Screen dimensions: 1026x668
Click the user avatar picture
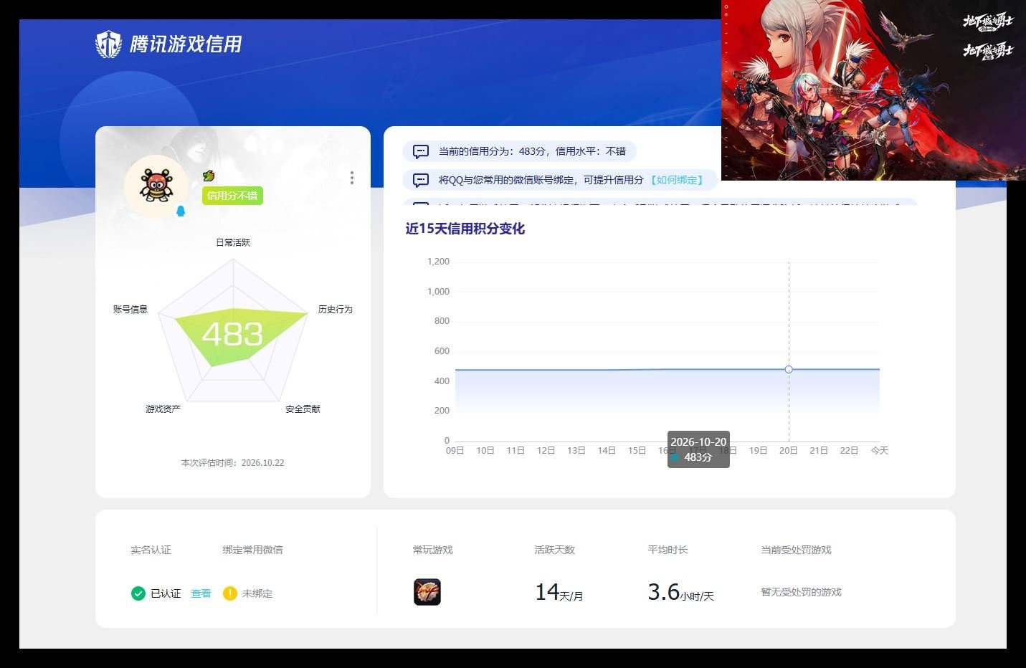click(156, 186)
